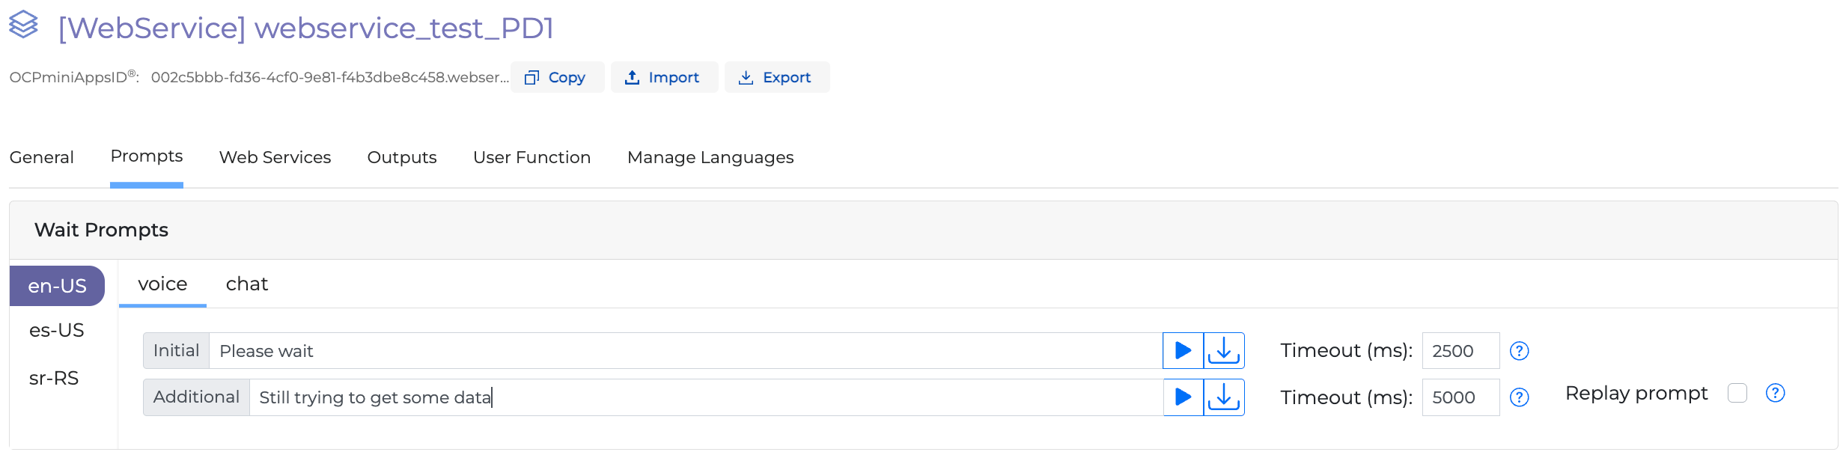Click the Initial timeout input field
Viewport: 1846px width, 458px height.
[1460, 351]
